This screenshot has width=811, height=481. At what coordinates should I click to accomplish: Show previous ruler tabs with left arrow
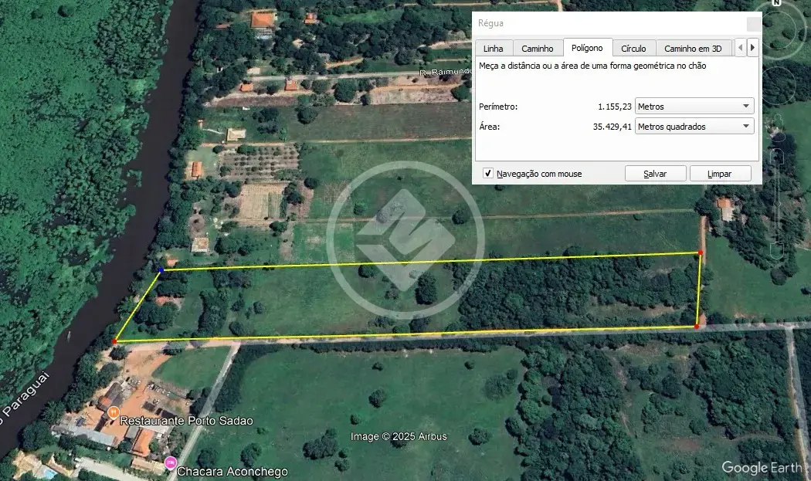[x=740, y=48]
